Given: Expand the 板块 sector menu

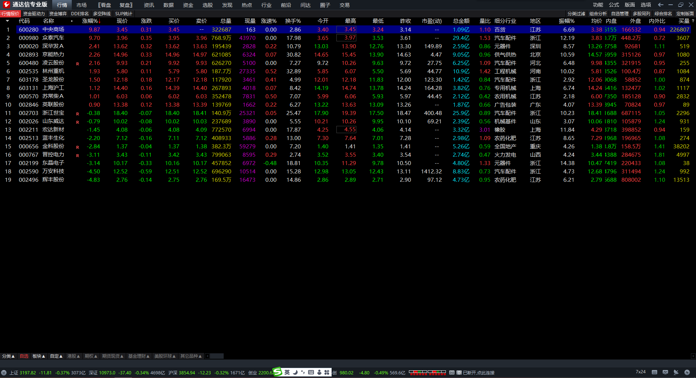Looking at the screenshot, I should tap(39, 356).
